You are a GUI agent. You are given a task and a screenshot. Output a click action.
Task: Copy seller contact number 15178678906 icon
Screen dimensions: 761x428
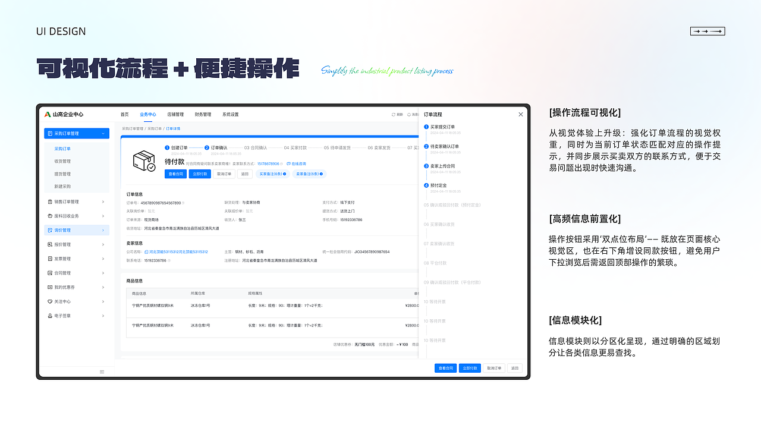pos(282,163)
